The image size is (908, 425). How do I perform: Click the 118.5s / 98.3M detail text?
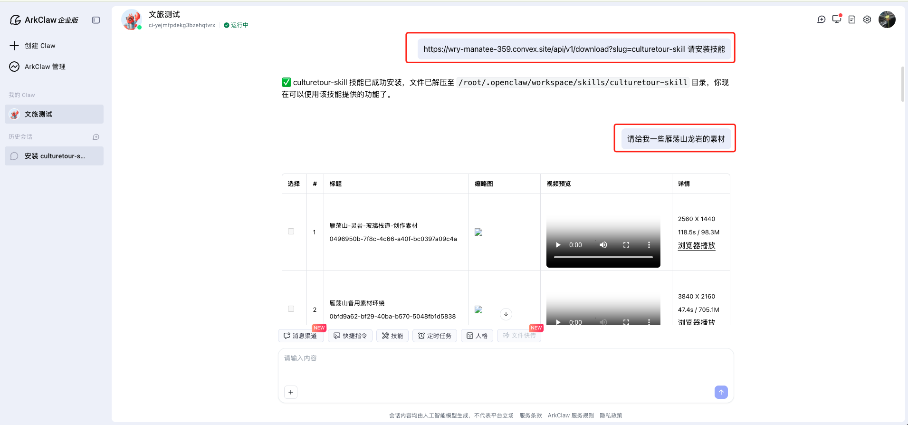pos(698,232)
